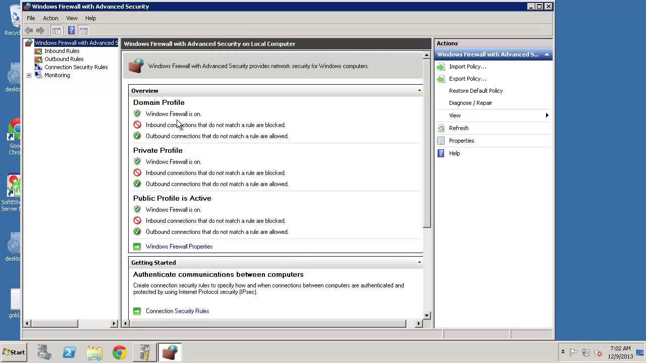
Task: Switch to the server key tool taskbar icon
Action: click(145, 352)
